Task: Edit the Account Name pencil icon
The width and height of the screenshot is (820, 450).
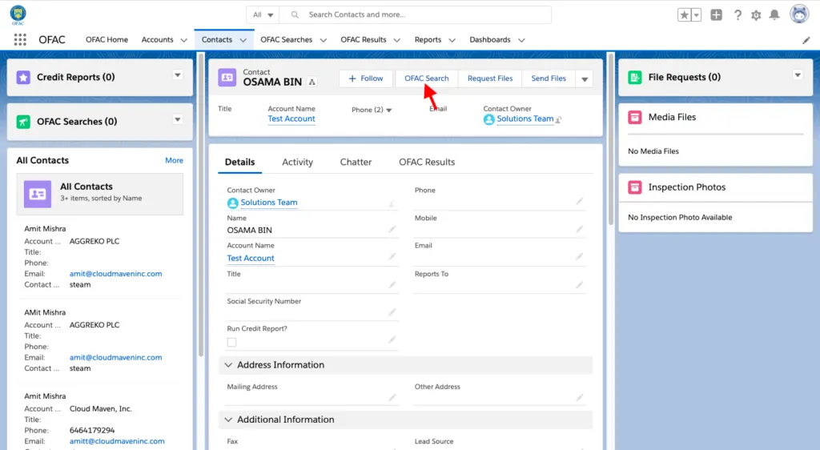Action: [392, 256]
